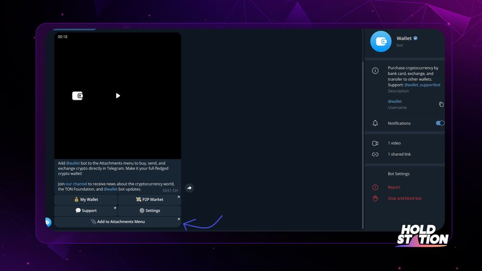Click the @wallet mention in the first line
The height and width of the screenshot is (271, 482).
click(73, 163)
